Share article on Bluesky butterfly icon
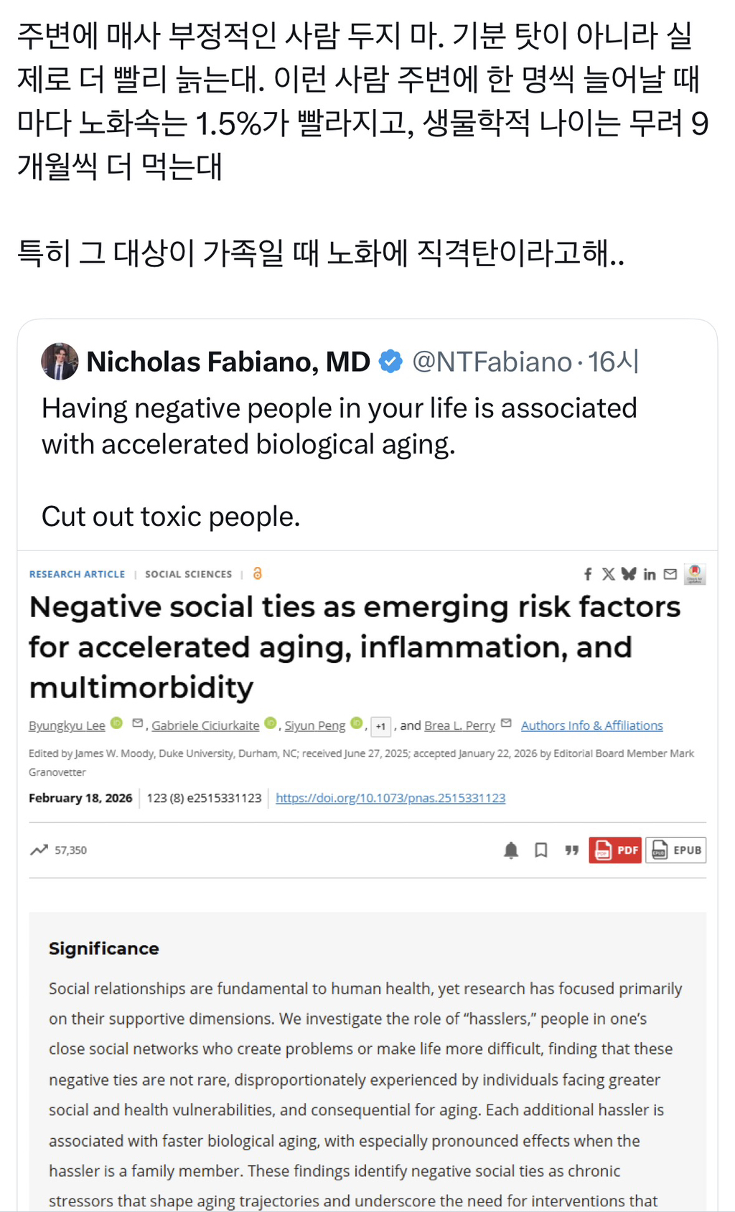Viewport: 735px width, 1212px height. 629,574
